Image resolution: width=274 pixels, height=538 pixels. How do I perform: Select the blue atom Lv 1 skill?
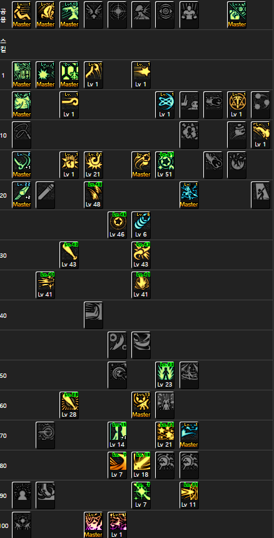tap(165, 105)
